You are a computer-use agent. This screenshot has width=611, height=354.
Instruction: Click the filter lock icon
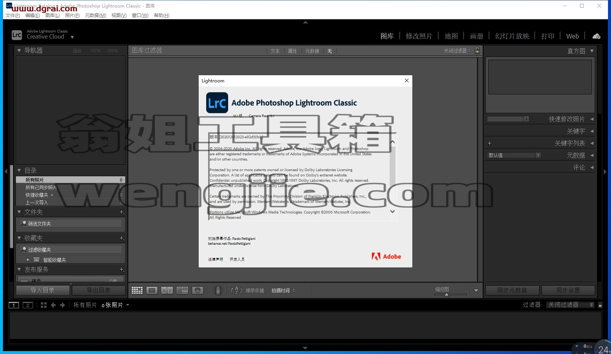pyautogui.click(x=477, y=50)
